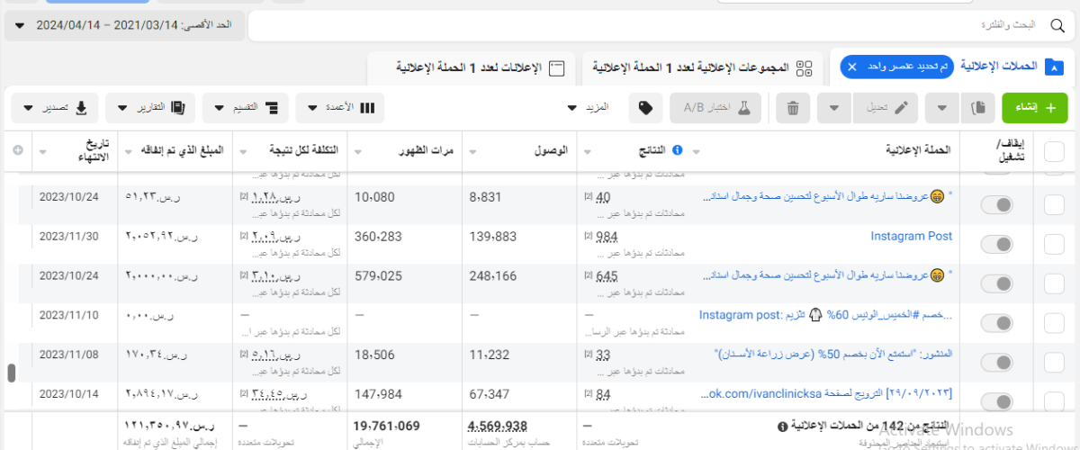Image resolution: width=1080 pixels, height=450 pixels.
Task: Toggle the switch for the المنشور 50% campaign
Action: point(996,363)
